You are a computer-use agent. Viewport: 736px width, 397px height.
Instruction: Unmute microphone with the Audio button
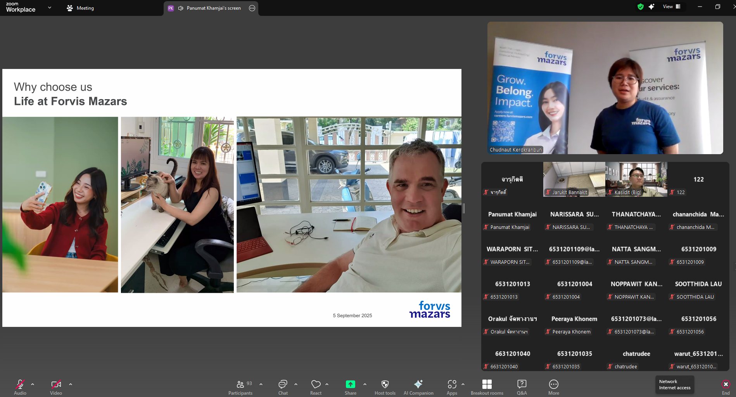coord(20,387)
